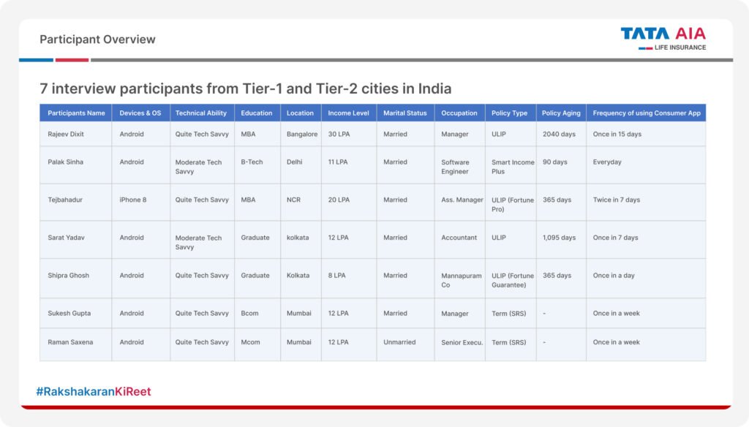749x427 pixels.
Task: Select the Twice in 7 days cell
Action: (616, 200)
